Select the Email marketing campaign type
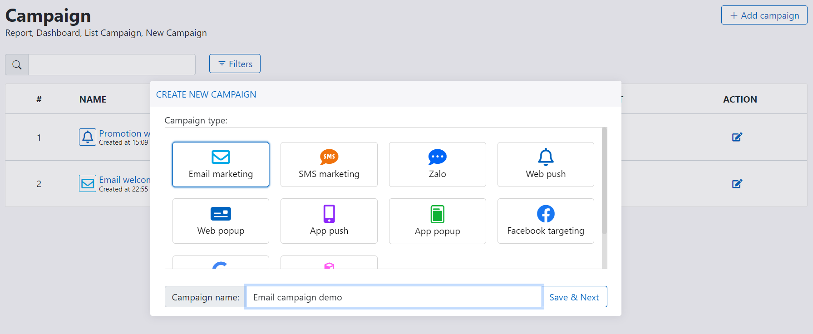Image resolution: width=813 pixels, height=334 pixels. coord(221,164)
